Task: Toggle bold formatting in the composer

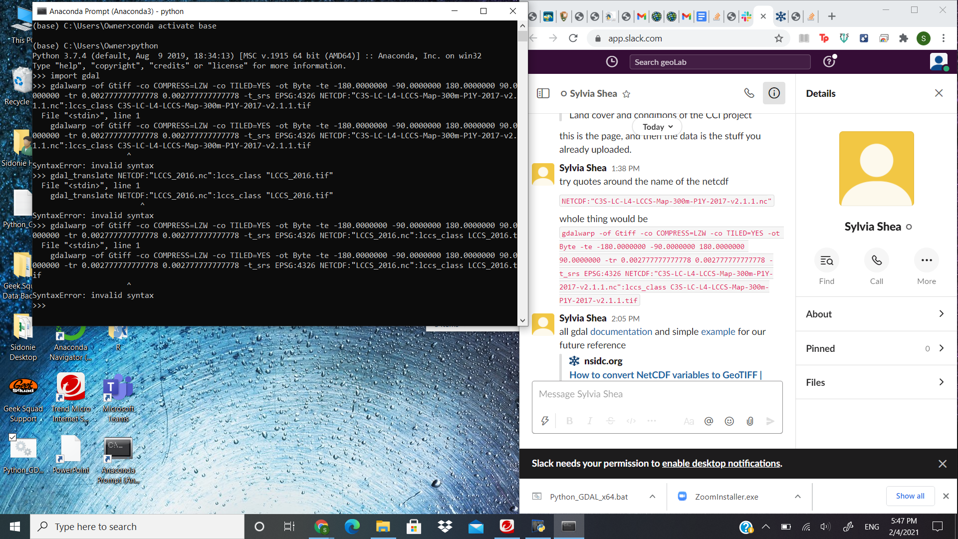Action: click(569, 421)
